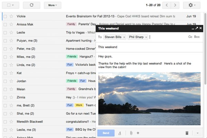Open formatting options with the underlined A icon
Screen dimensions: 207x138
[x=120, y=133]
